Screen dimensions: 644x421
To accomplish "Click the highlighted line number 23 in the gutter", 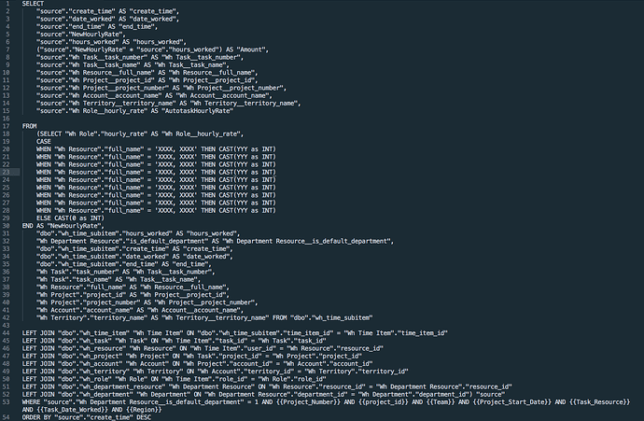I will coord(7,172).
